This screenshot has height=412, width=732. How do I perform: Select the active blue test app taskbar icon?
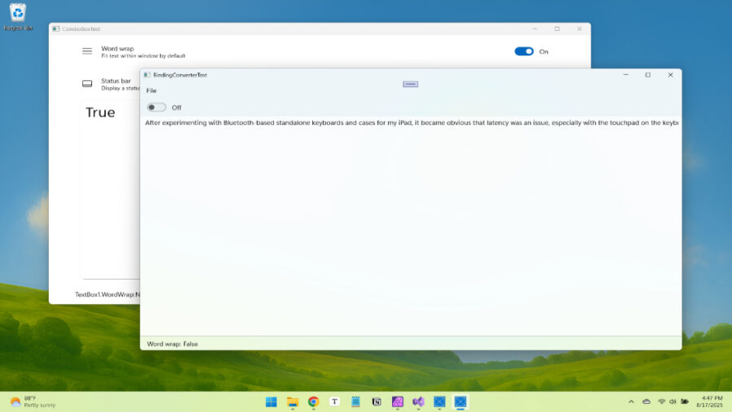point(461,401)
